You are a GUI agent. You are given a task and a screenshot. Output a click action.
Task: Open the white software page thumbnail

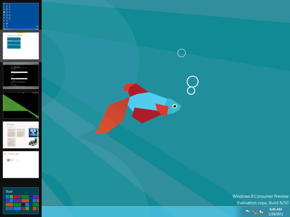coord(21,46)
